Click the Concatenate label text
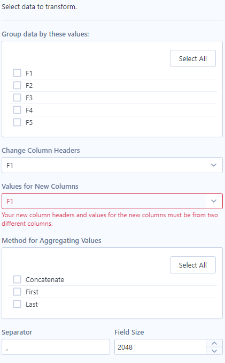Screen dimensions: 225x363 click(x=45, y=280)
